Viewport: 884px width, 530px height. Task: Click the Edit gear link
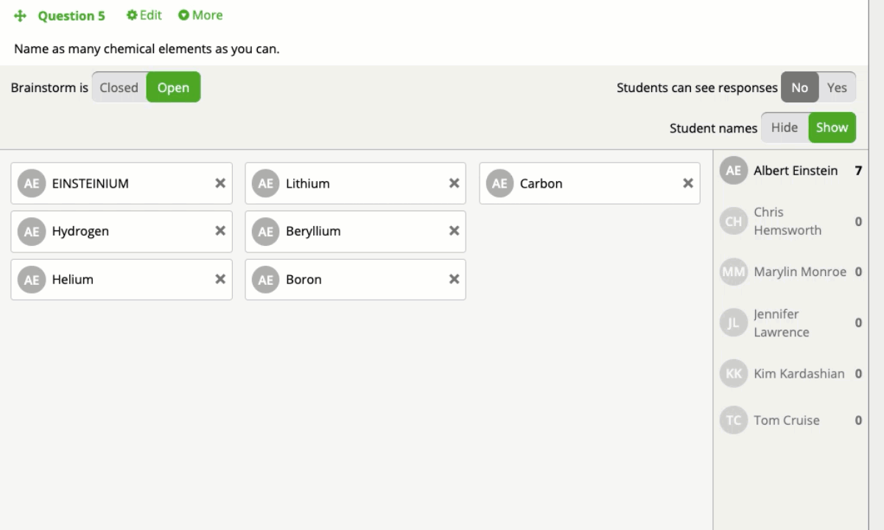pos(144,15)
